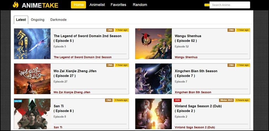Click gray 'Episode 2' subtitle text
Screen dimensions: 269x131
[181, 117]
